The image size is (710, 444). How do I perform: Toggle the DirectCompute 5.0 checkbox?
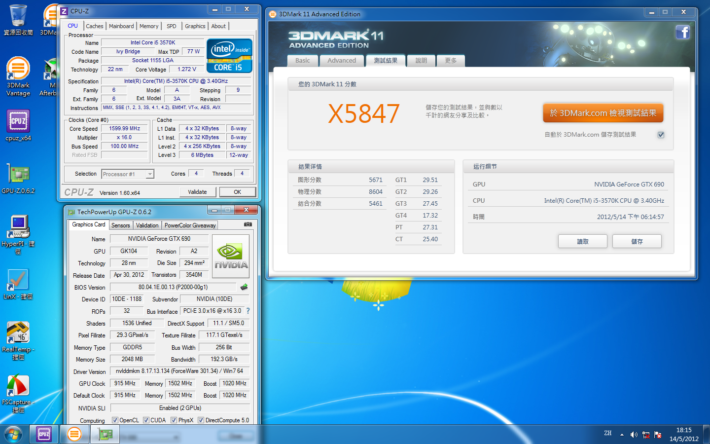(x=201, y=420)
